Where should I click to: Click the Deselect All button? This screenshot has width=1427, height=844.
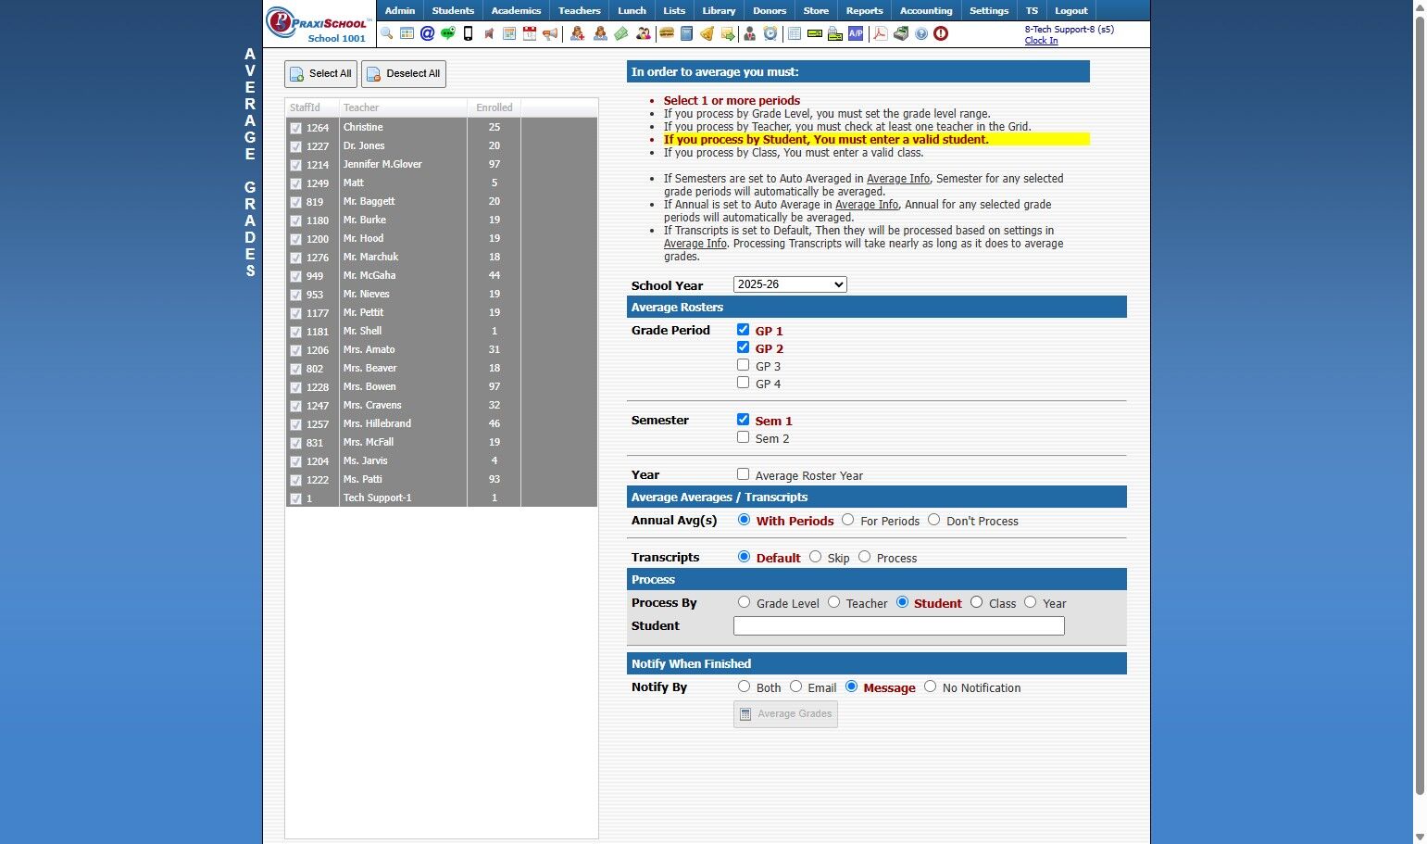point(404,74)
